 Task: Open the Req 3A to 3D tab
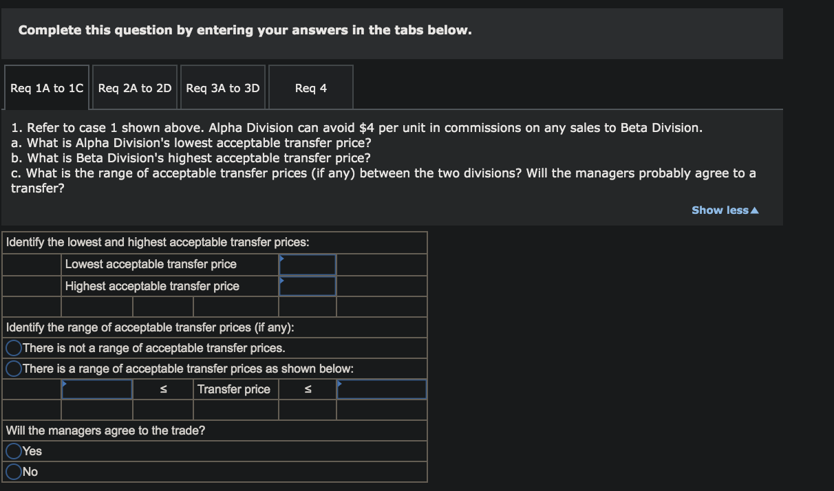point(222,87)
